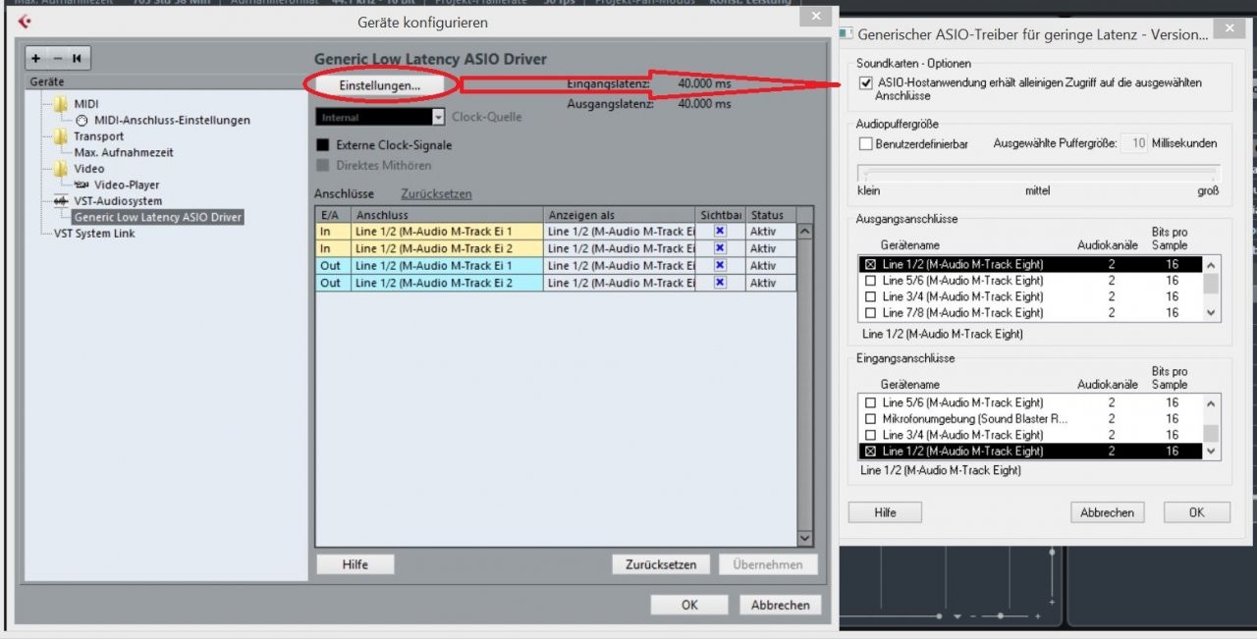1257x639 pixels.
Task: Click the E/A column header
Action: click(x=333, y=215)
